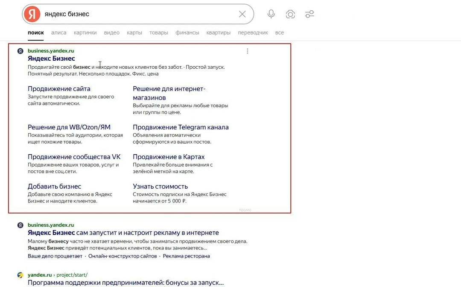This screenshot has height=287, width=461.
Task: Click the text 'Добавьте свою компанию в Яндекс'
Action: [70, 194]
